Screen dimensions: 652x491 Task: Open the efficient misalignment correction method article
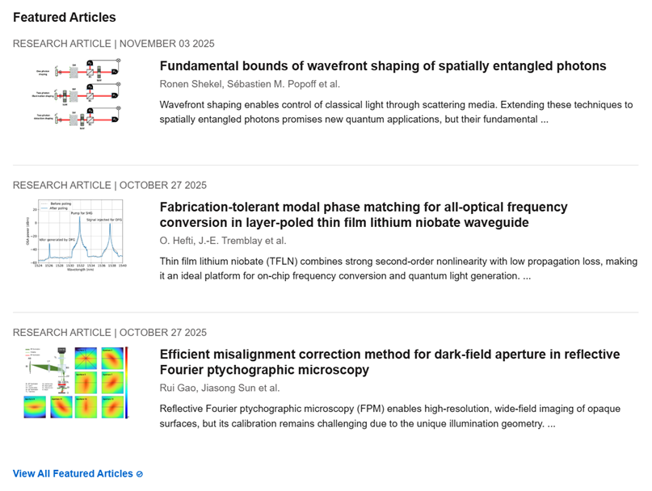click(x=389, y=362)
